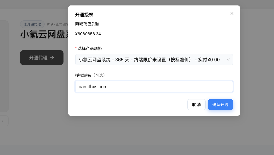The image size is (274, 155).
Task: Click the right chevron button on the left edge
Action: click(3, 121)
